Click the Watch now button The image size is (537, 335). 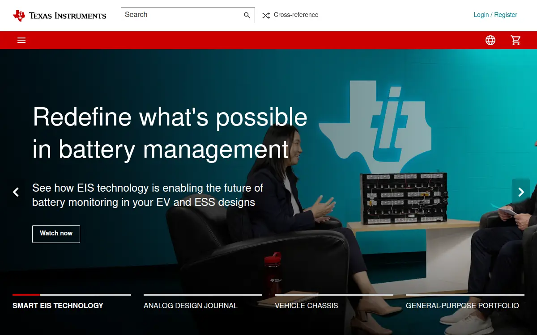(x=56, y=234)
